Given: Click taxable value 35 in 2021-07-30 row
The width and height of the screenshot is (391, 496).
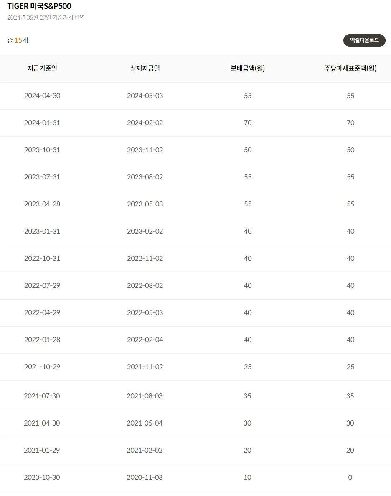Looking at the screenshot, I should tap(350, 396).
